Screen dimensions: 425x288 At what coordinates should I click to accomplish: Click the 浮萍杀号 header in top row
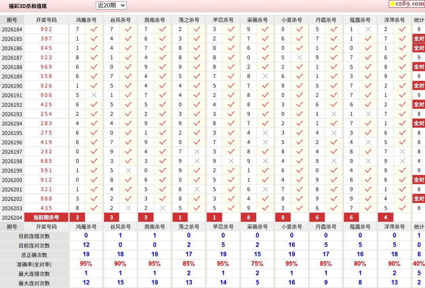394,20
